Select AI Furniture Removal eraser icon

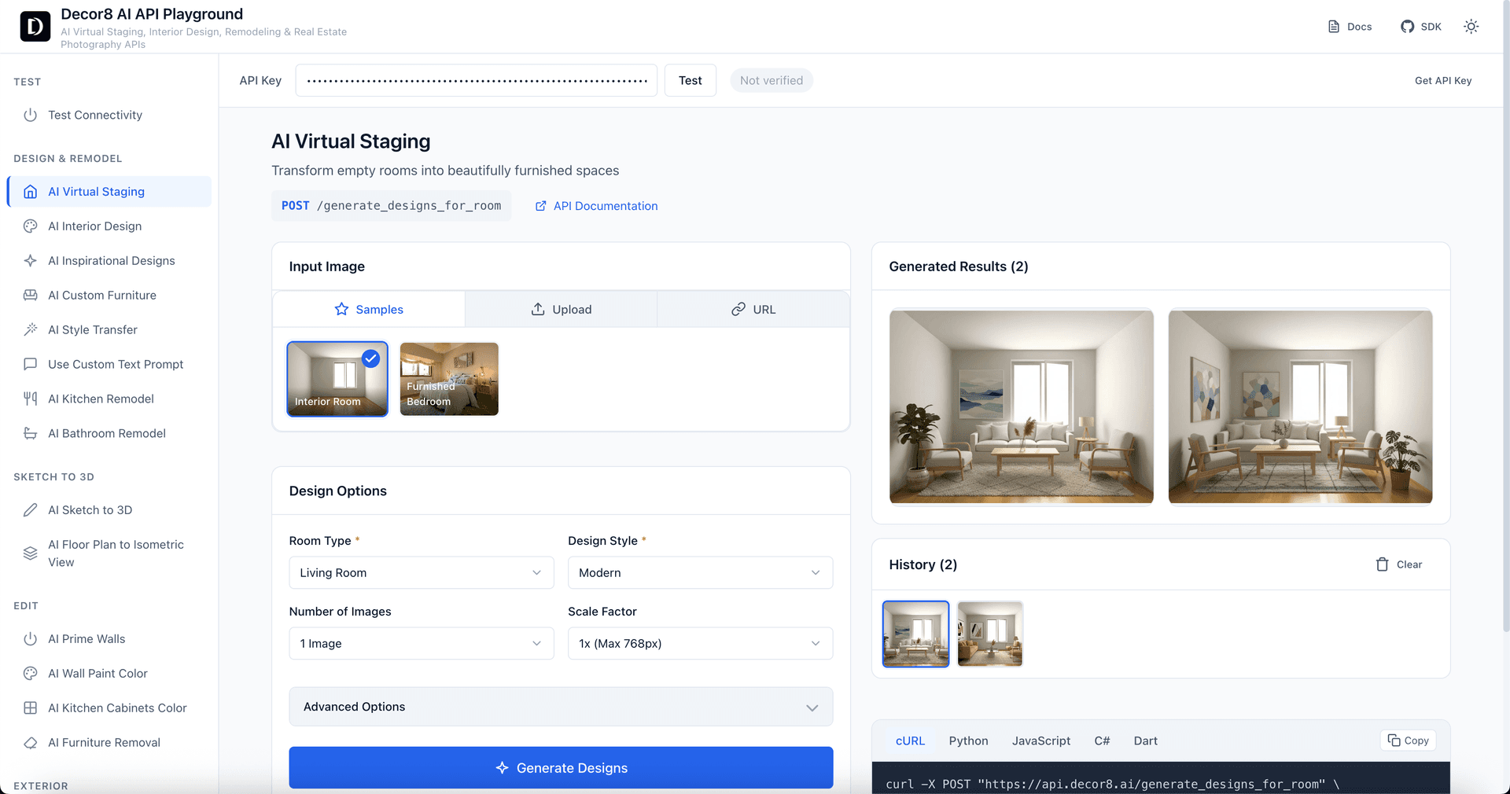[x=31, y=743]
